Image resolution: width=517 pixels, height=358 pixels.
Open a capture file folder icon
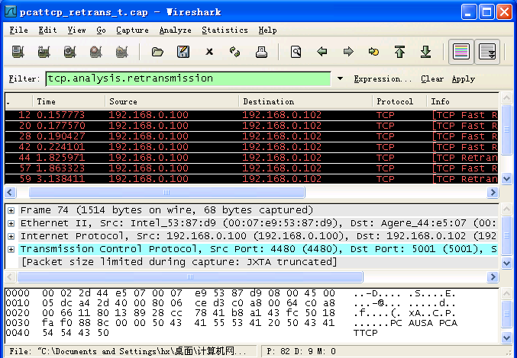click(x=157, y=52)
